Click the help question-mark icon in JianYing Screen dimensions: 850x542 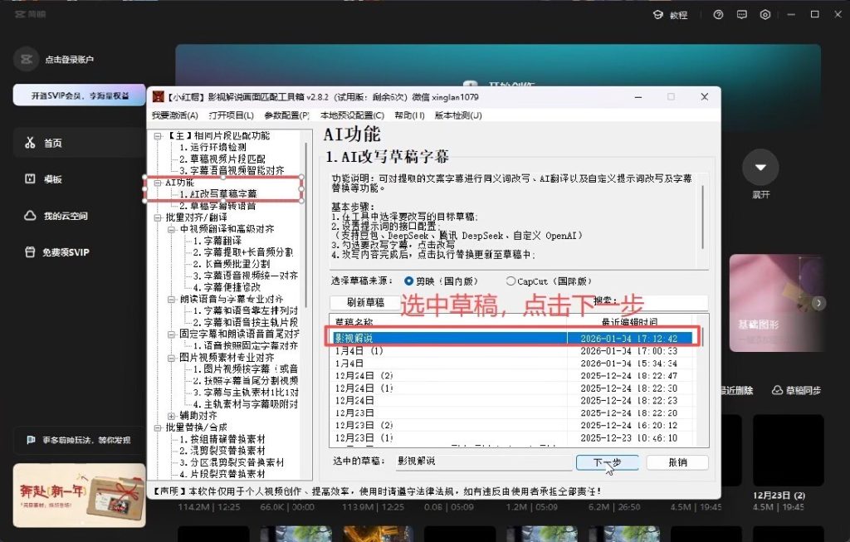pos(718,15)
